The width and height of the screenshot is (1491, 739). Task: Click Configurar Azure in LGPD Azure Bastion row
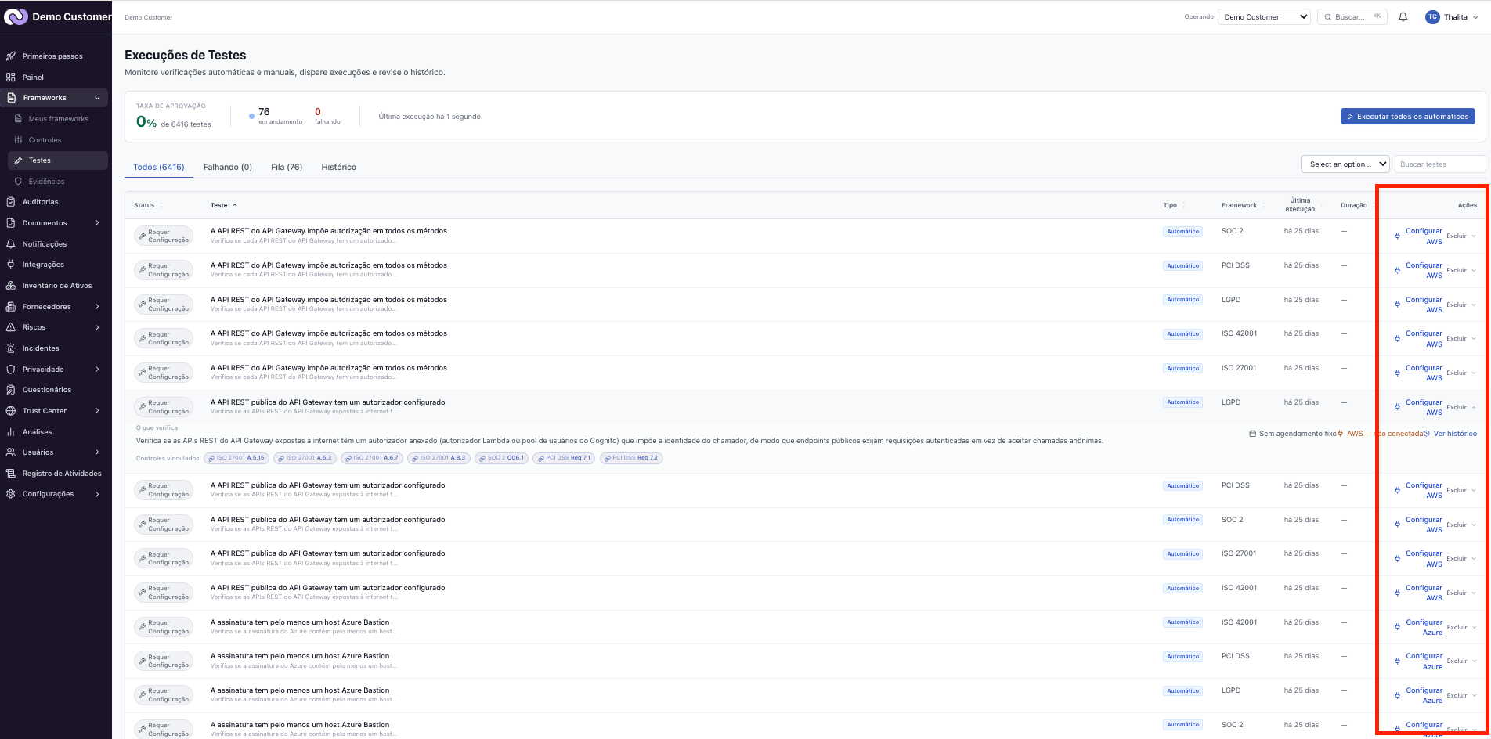point(1424,696)
